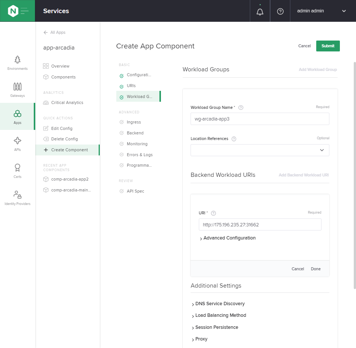Show help for Location References

click(234, 139)
